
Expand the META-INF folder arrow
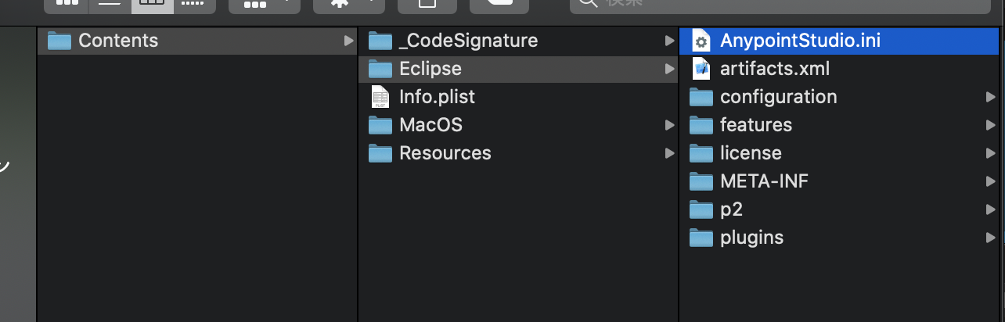[991, 181]
